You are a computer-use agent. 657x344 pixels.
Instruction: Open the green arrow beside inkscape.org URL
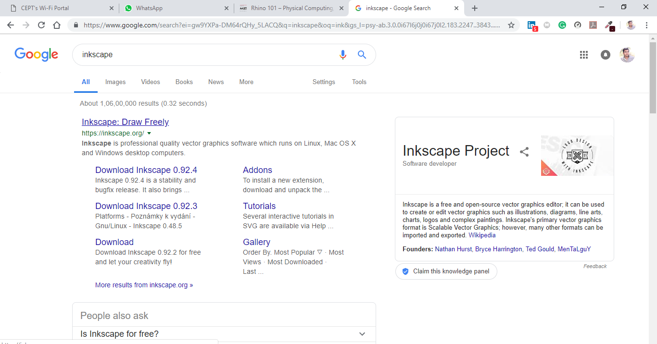click(x=149, y=133)
